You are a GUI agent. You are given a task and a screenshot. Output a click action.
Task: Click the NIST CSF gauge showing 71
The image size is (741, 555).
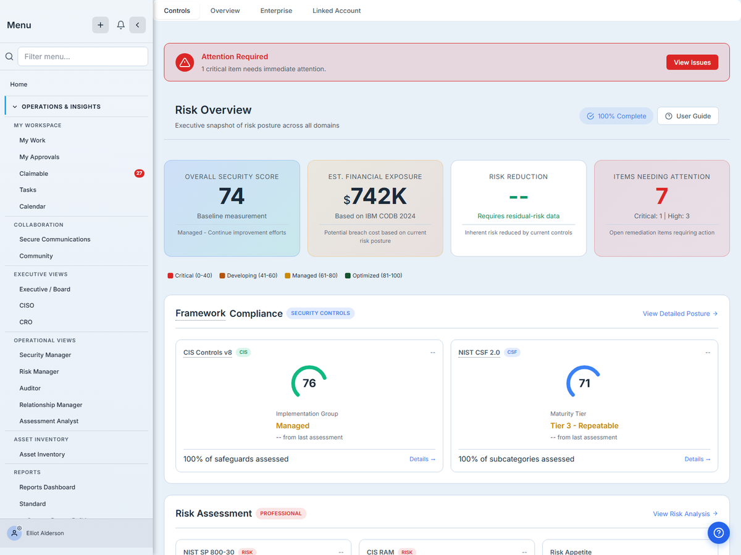point(584,383)
